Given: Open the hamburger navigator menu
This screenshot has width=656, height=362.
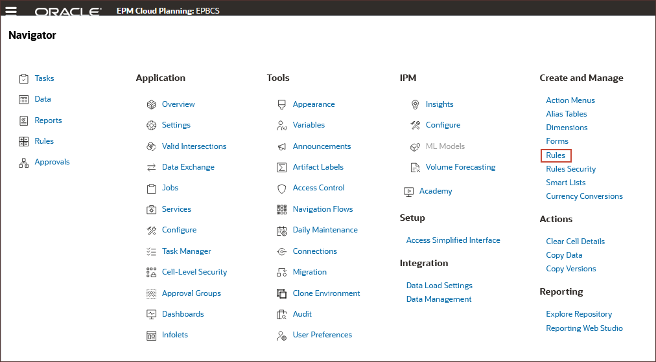Looking at the screenshot, I should tap(11, 10).
